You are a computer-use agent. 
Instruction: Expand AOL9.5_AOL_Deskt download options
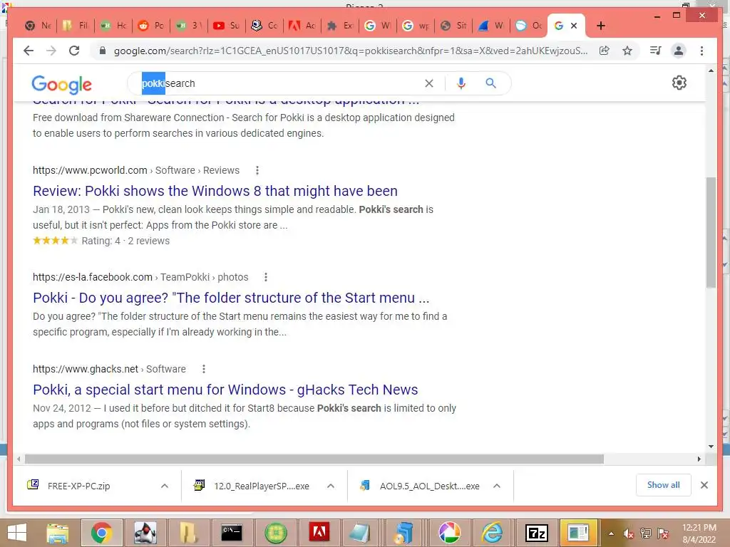(497, 486)
